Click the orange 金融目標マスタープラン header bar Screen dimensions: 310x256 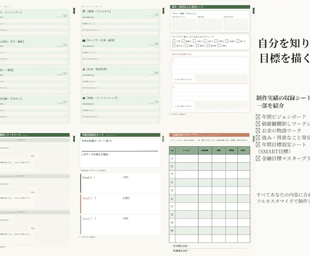click(209, 135)
